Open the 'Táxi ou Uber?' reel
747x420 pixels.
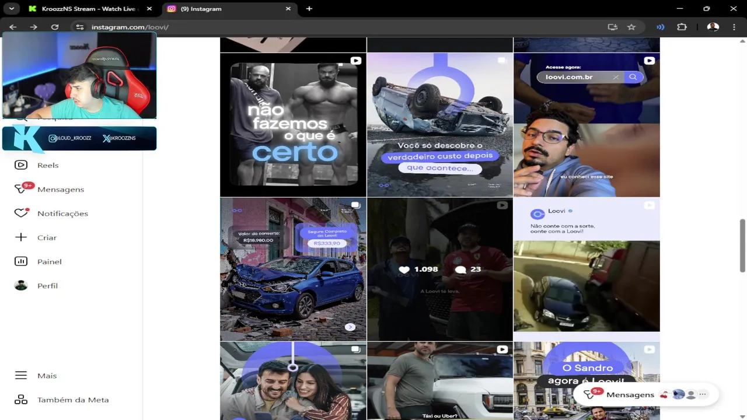[x=440, y=381]
